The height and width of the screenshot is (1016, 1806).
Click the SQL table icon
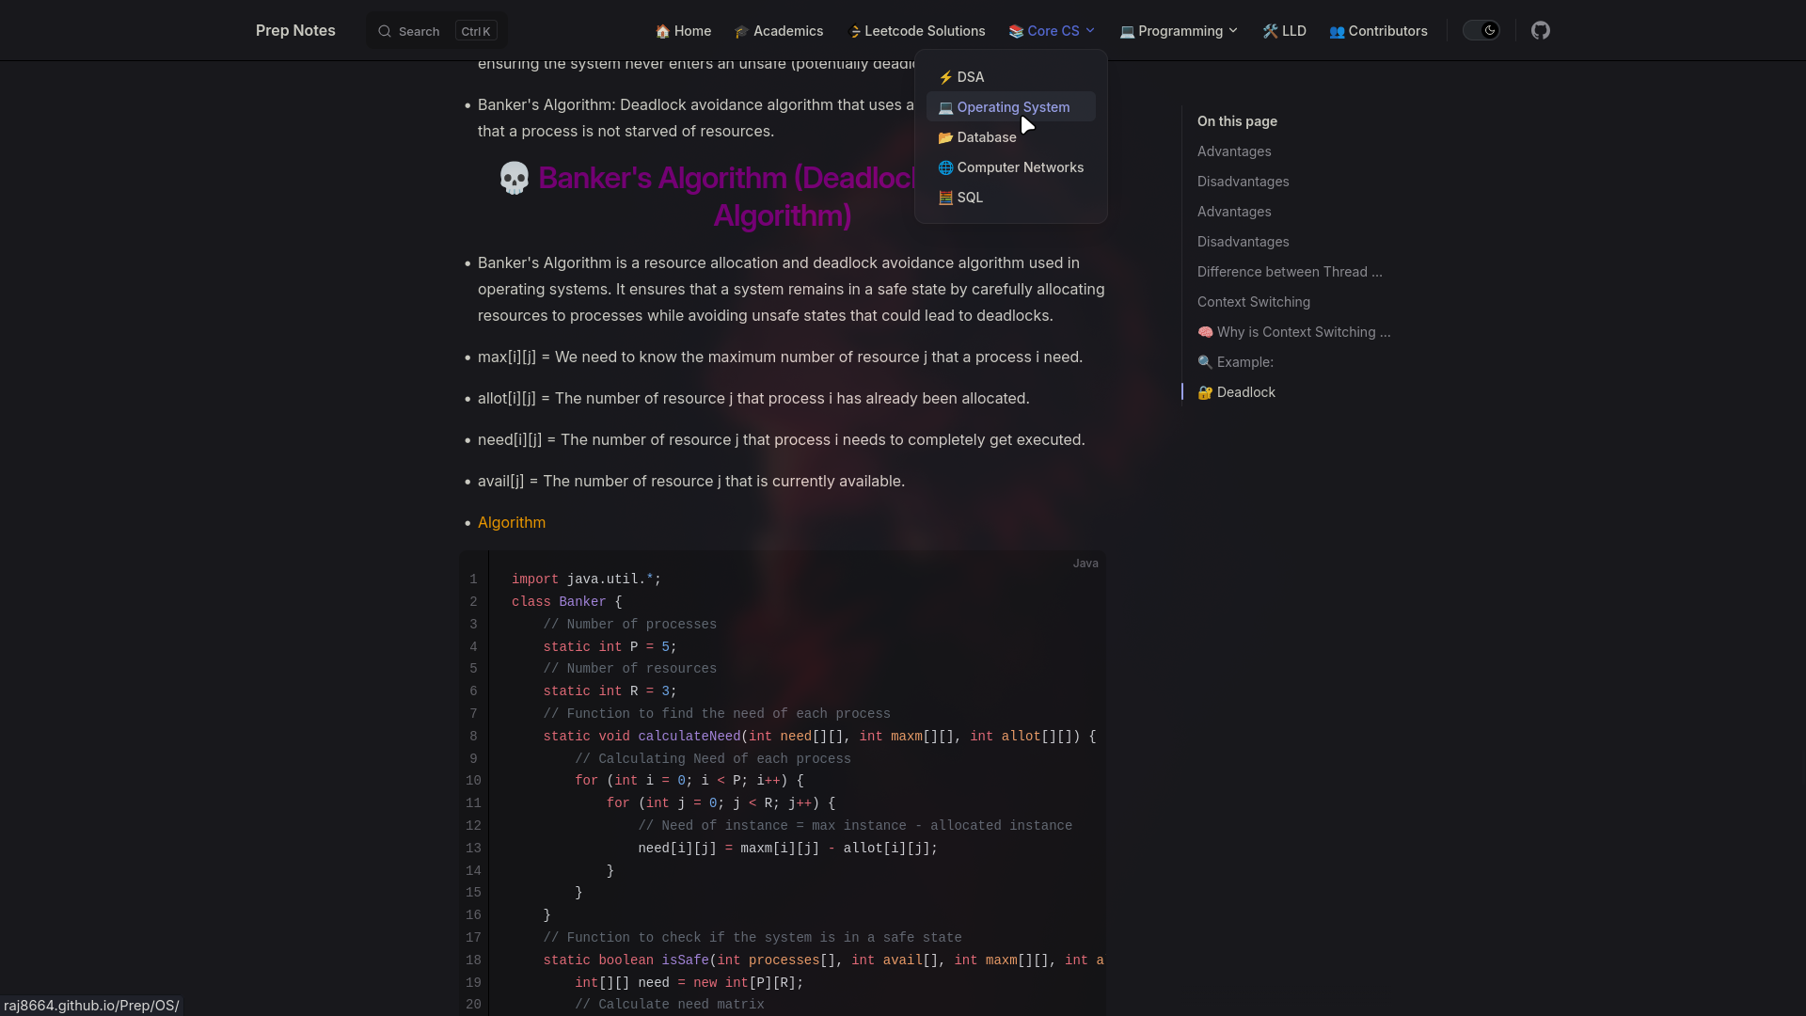[944, 198]
